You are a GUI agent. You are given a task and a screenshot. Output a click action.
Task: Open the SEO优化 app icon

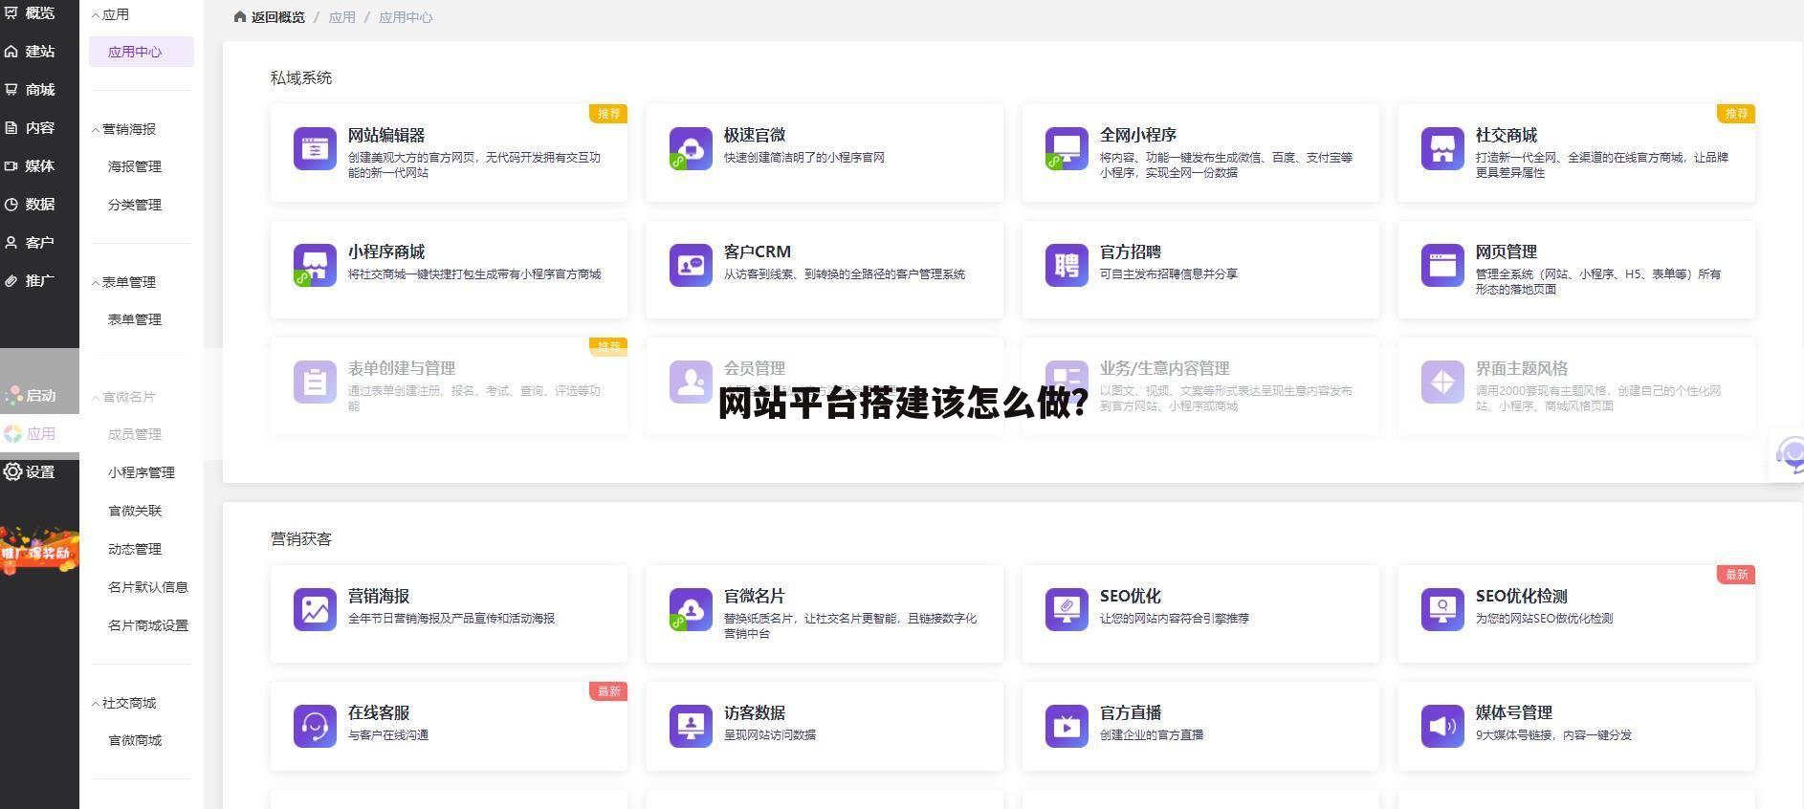1067,610
